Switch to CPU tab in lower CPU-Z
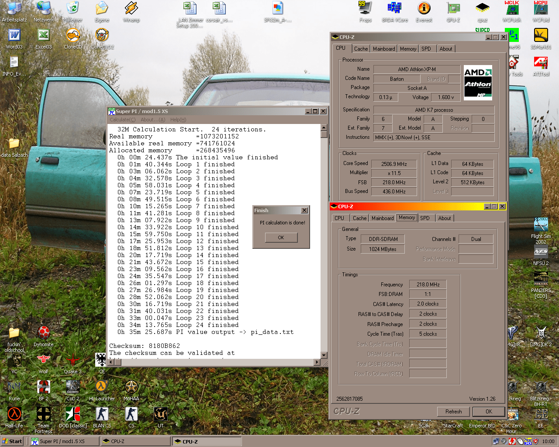Image resolution: width=559 pixels, height=447 pixels. (x=339, y=218)
